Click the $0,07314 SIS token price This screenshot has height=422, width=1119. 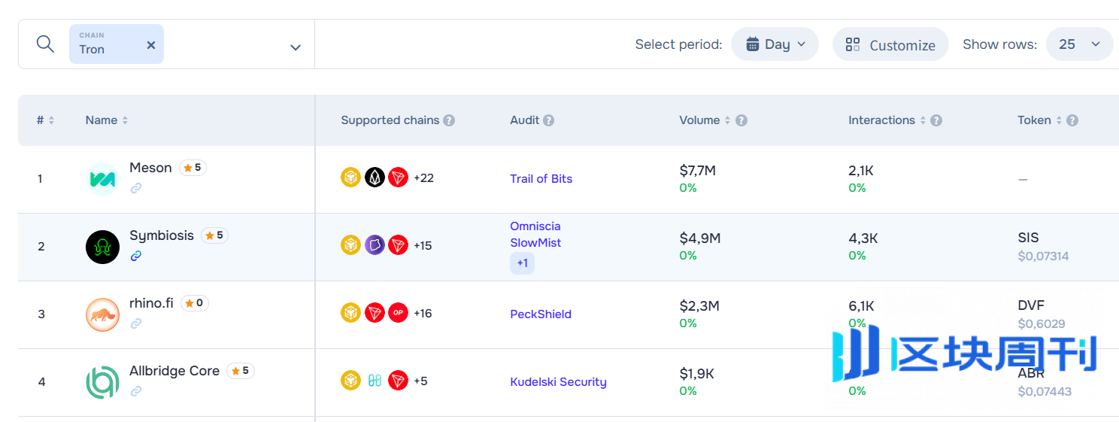click(1043, 257)
